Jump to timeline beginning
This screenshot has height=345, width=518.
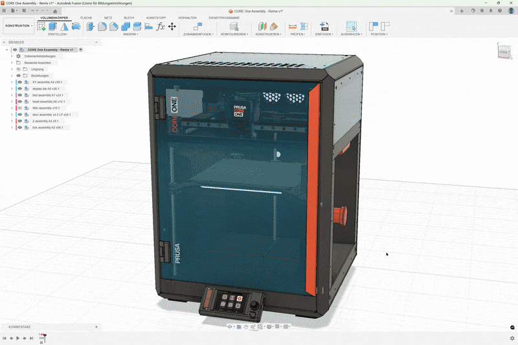pyautogui.click(x=5, y=338)
